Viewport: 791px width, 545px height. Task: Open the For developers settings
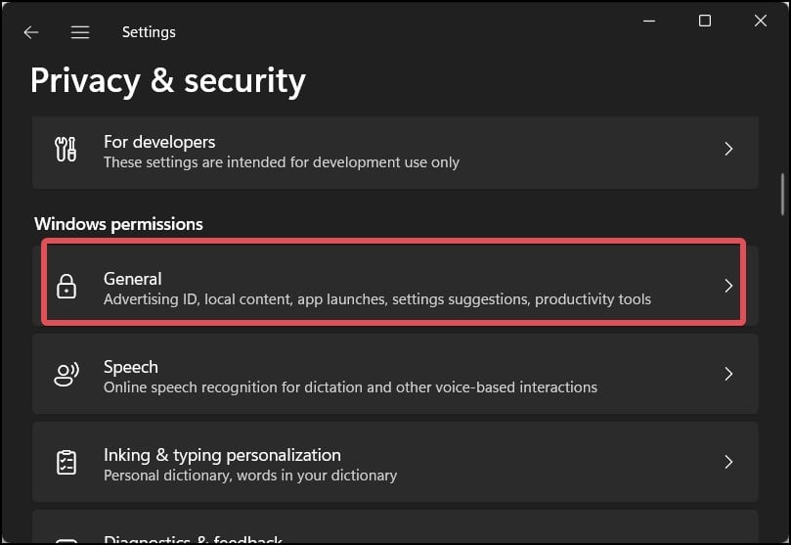tap(395, 153)
